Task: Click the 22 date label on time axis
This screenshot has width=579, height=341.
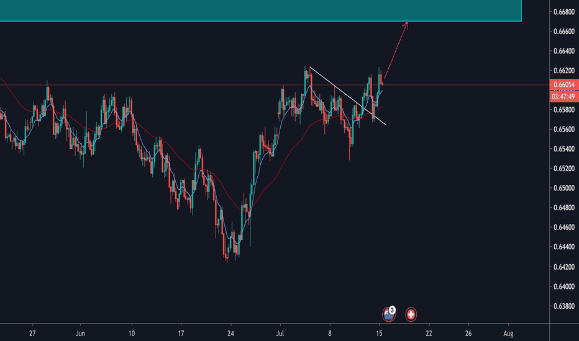Action: 429,334
